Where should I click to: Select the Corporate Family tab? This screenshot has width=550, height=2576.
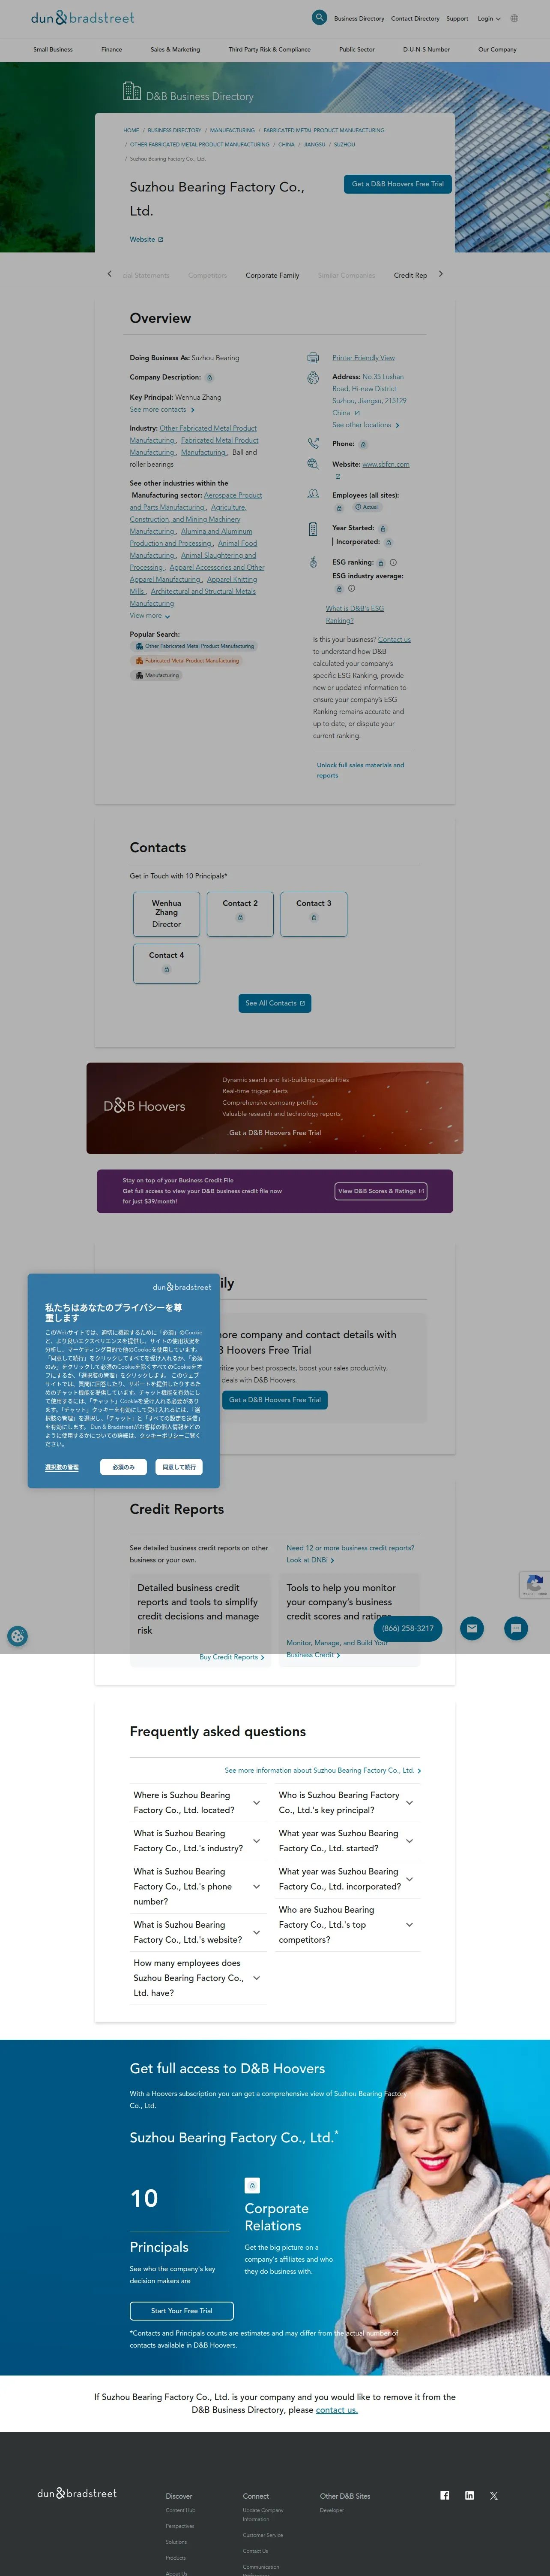pyautogui.click(x=272, y=275)
